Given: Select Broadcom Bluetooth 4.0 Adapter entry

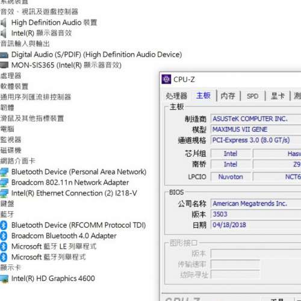Looking at the screenshot, I should 64,236.
